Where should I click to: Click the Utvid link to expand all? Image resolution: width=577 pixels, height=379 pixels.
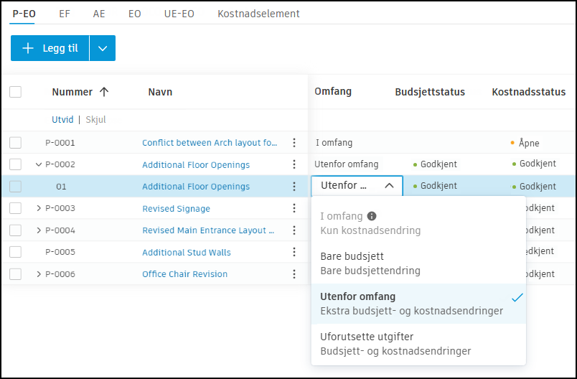click(62, 120)
